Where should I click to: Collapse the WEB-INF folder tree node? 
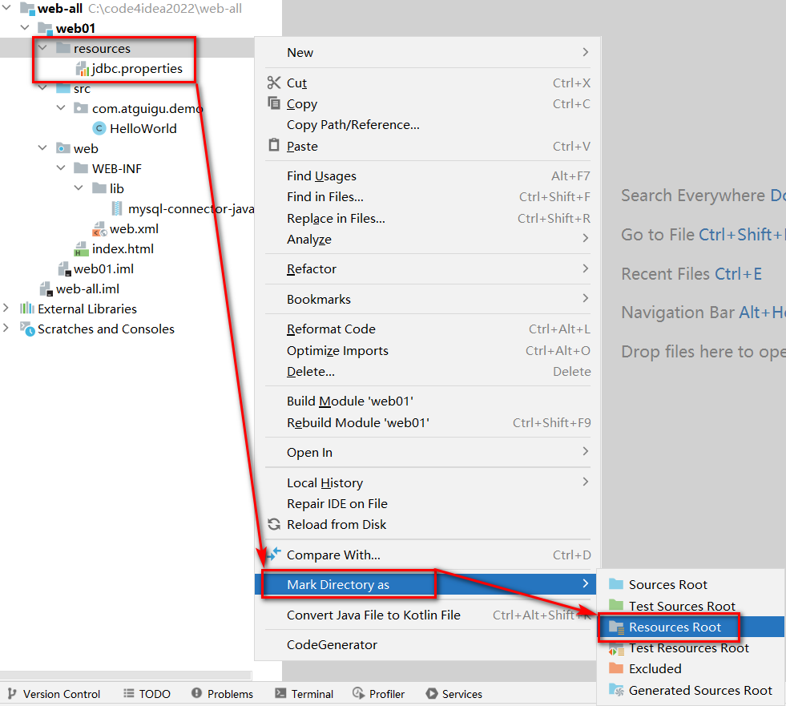pos(61,168)
